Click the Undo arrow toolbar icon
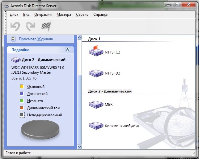The height and width of the screenshot is (159, 199). tap(15, 26)
